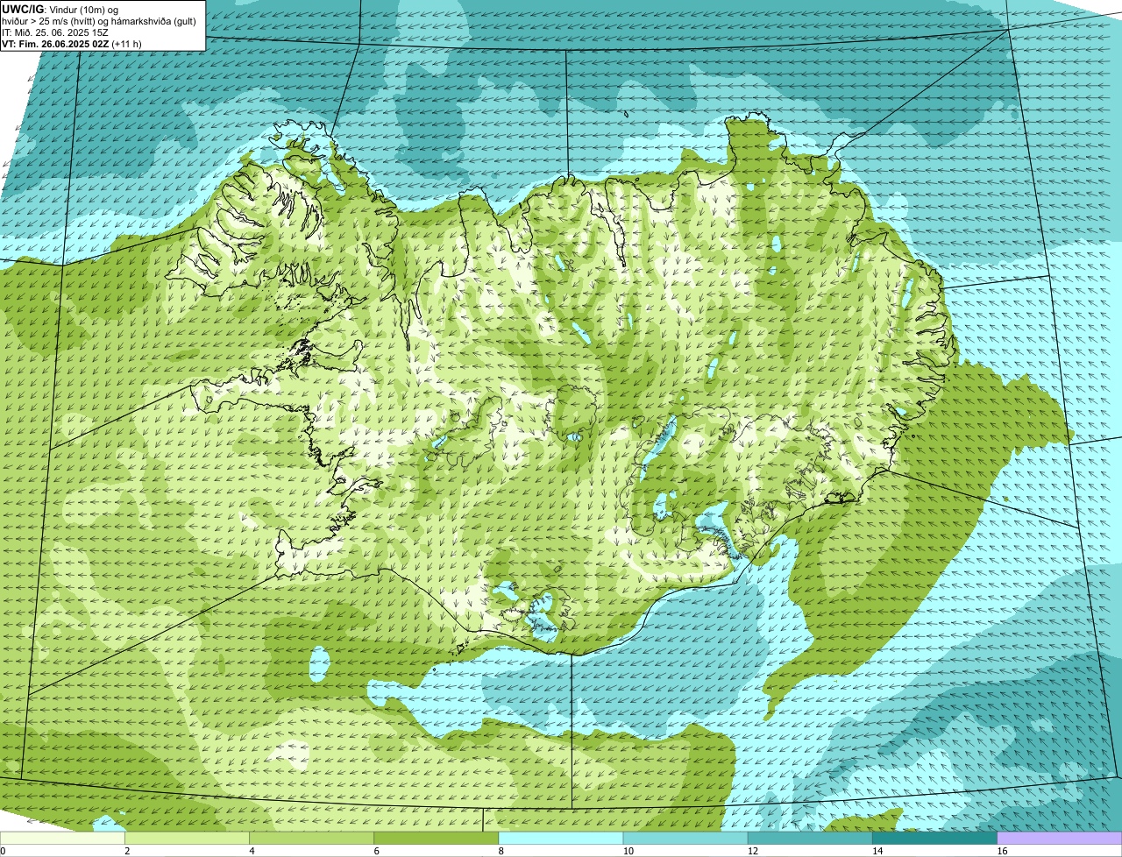Click the 10–12 m/s turquoise legend swatch
Viewport: 1122px width, 857px height.
(x=685, y=838)
